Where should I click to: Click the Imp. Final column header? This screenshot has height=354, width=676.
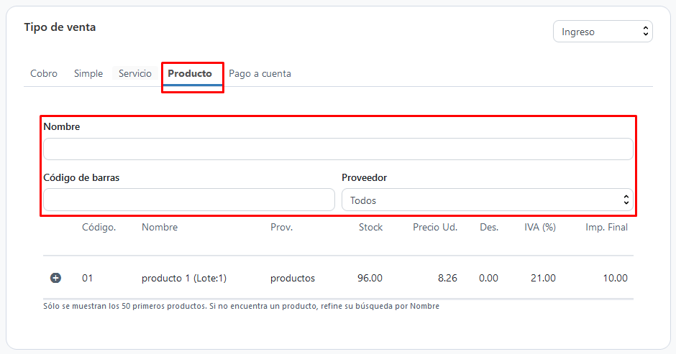[606, 227]
